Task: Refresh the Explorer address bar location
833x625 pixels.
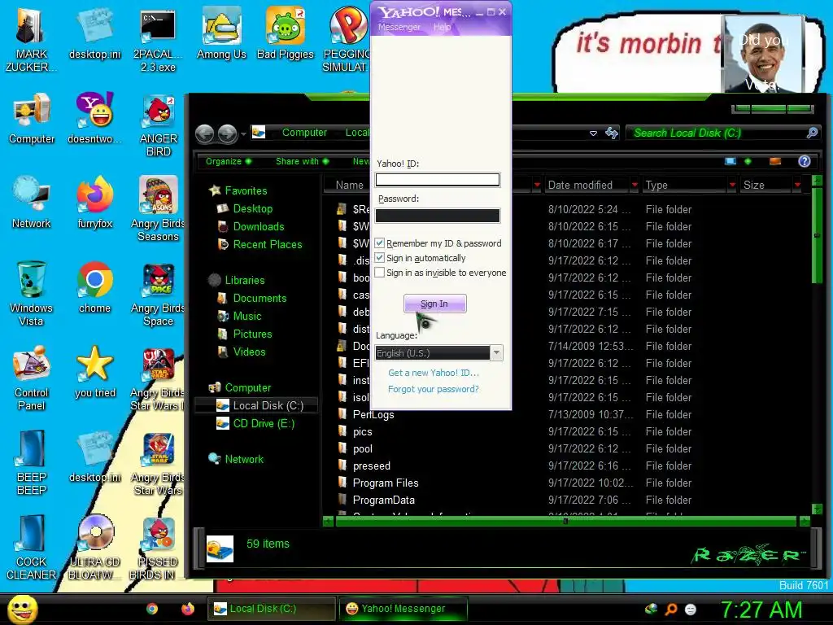Action: click(612, 133)
